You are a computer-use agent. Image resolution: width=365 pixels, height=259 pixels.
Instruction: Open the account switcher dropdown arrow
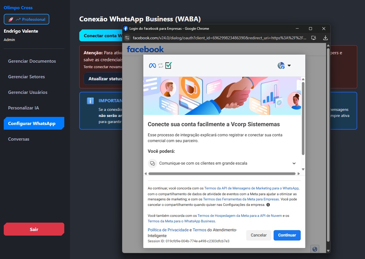click(x=289, y=66)
